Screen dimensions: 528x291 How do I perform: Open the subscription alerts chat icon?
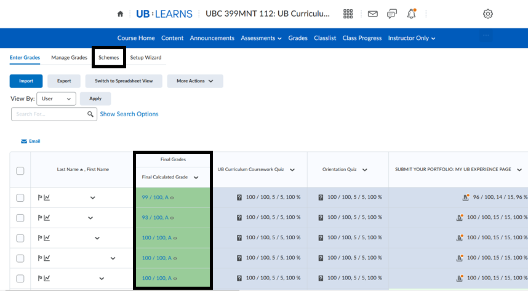392,14
